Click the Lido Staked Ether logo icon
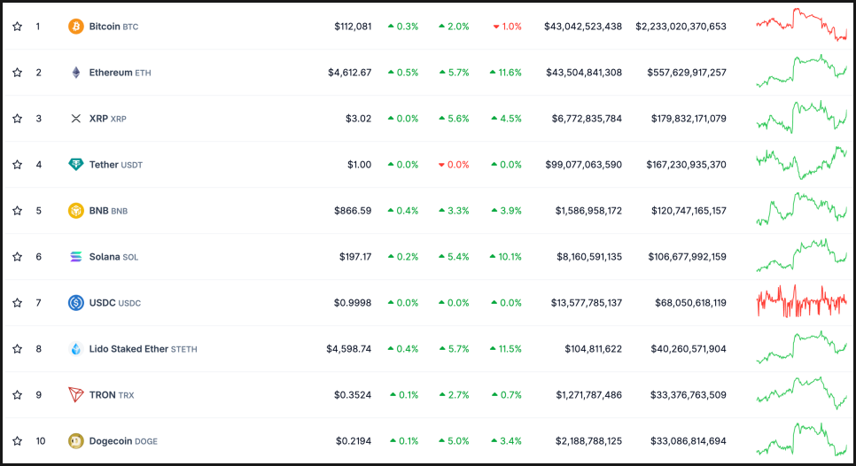Viewport: 856px width, 466px height. [76, 349]
